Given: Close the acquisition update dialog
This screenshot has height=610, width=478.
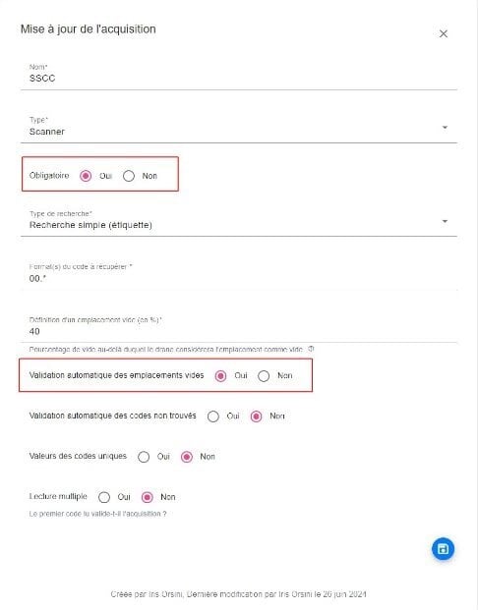Looking at the screenshot, I should 444,33.
